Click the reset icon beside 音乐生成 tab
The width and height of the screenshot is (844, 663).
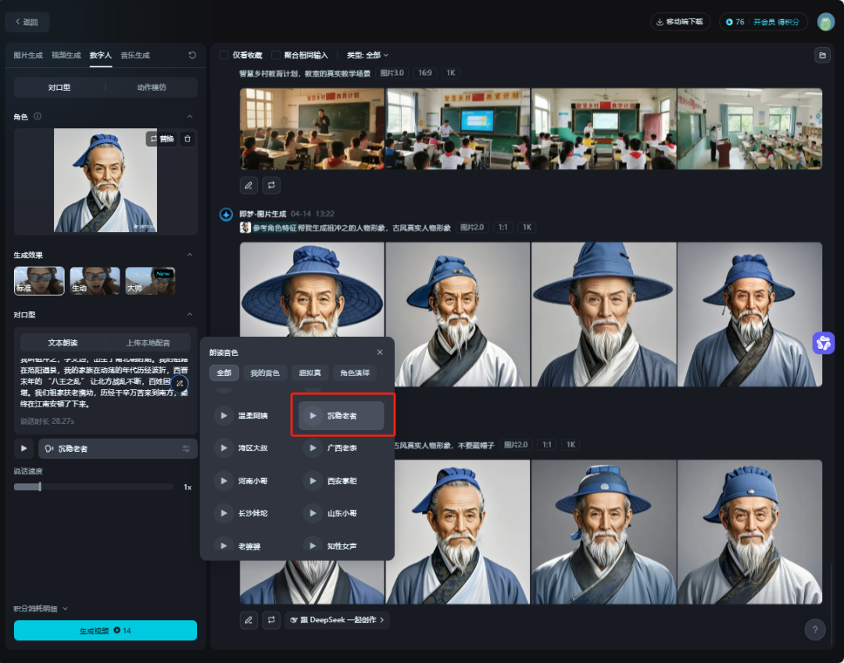[192, 56]
